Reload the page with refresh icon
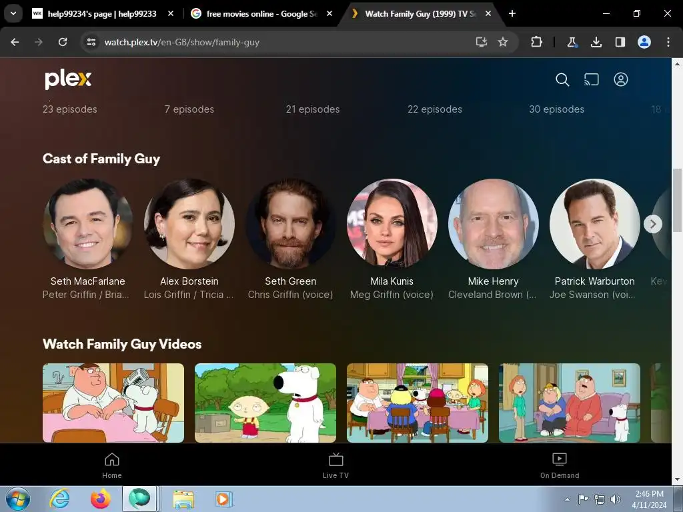 [63, 42]
